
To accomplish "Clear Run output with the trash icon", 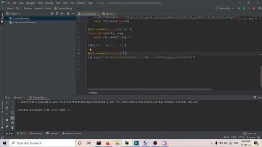I will [x=12, y=128].
